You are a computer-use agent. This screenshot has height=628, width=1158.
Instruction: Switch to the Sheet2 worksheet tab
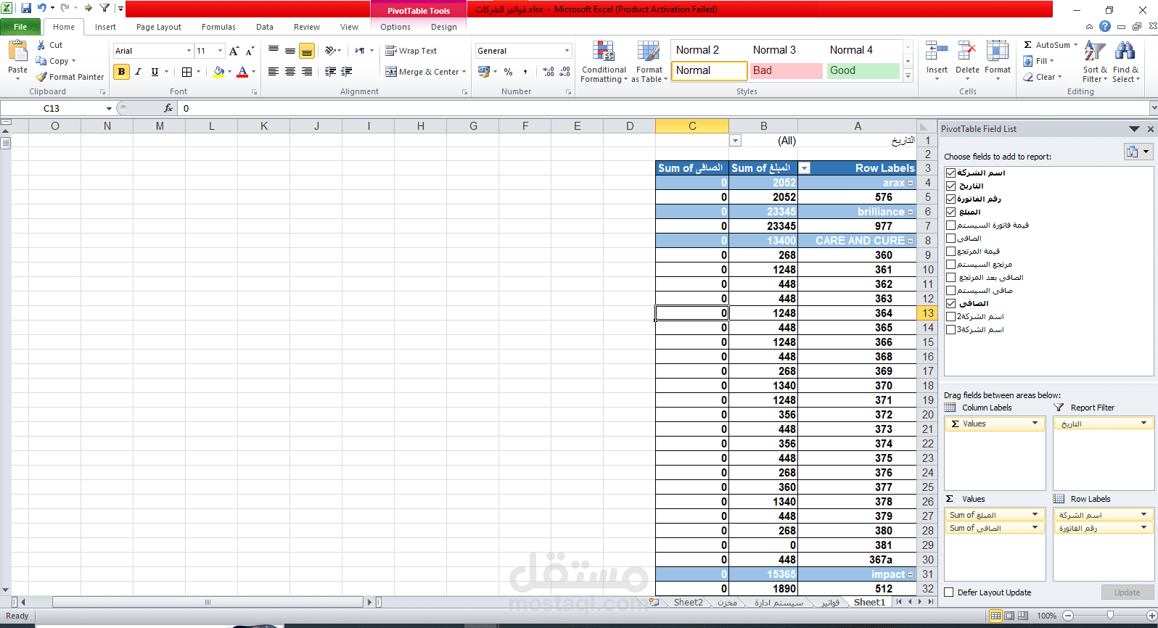(x=688, y=603)
